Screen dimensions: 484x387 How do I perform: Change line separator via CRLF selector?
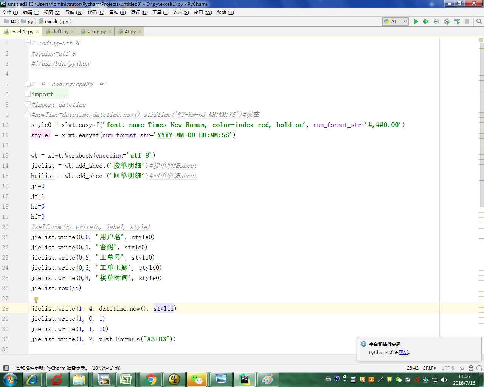click(x=429, y=368)
